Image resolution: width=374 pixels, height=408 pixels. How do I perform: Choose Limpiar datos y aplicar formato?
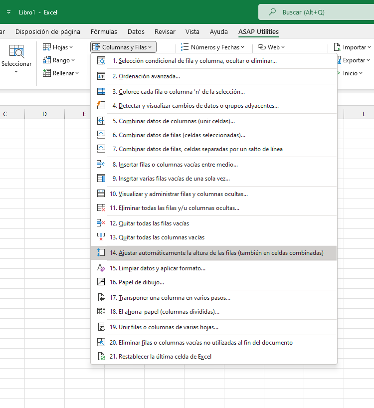pyautogui.click(x=214, y=268)
